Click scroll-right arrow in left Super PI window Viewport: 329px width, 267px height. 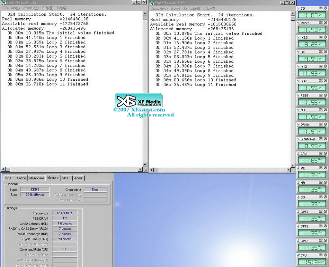[x=140, y=169]
